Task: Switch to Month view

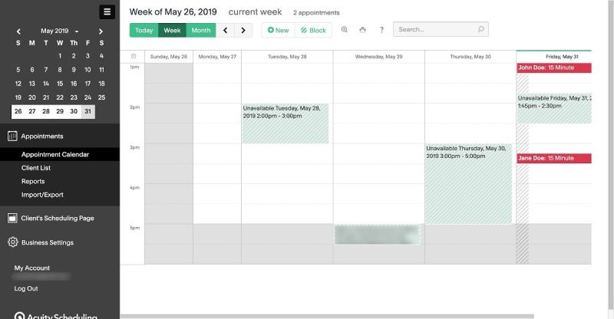Action: pyautogui.click(x=201, y=30)
